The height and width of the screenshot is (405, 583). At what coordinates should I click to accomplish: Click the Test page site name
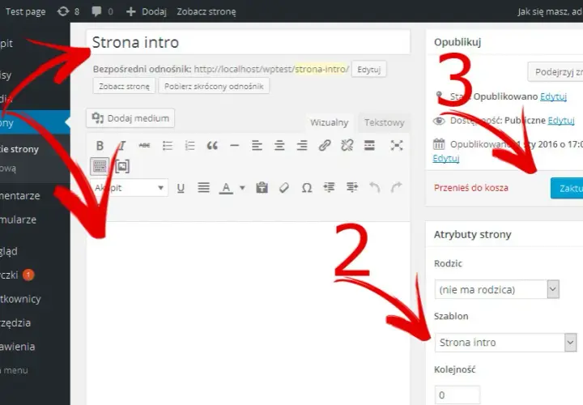(x=25, y=11)
